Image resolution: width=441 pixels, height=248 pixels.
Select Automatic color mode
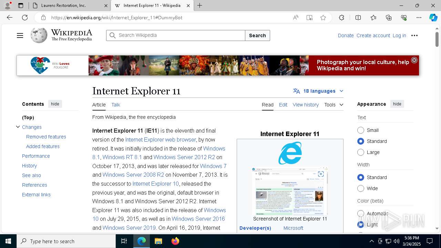coord(361,214)
